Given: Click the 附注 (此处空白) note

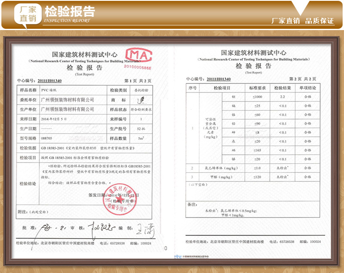Looking at the screenshot, I should click(x=33, y=212).
